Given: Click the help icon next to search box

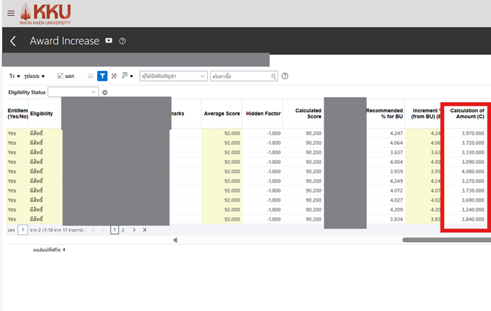Looking at the screenshot, I should point(285,76).
